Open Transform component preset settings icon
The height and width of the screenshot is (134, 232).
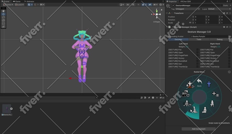(x=227, y=13)
